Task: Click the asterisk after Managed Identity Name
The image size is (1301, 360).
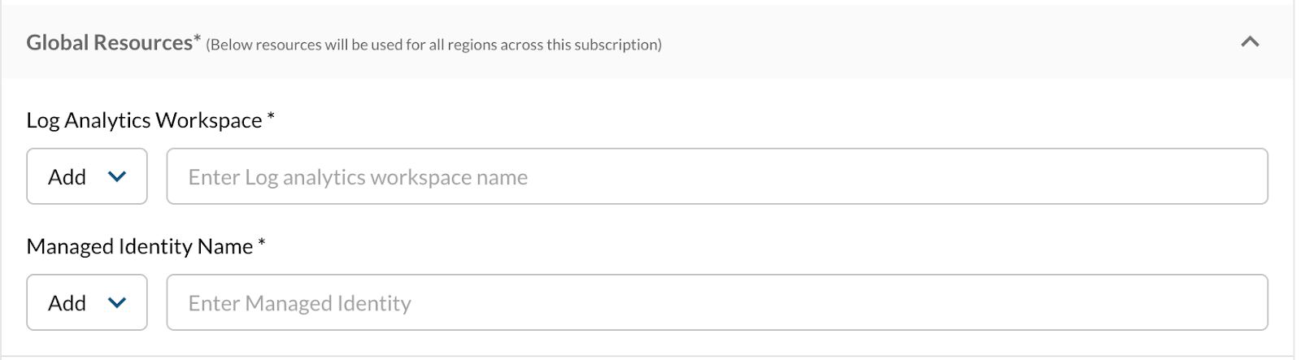Action: (x=262, y=245)
